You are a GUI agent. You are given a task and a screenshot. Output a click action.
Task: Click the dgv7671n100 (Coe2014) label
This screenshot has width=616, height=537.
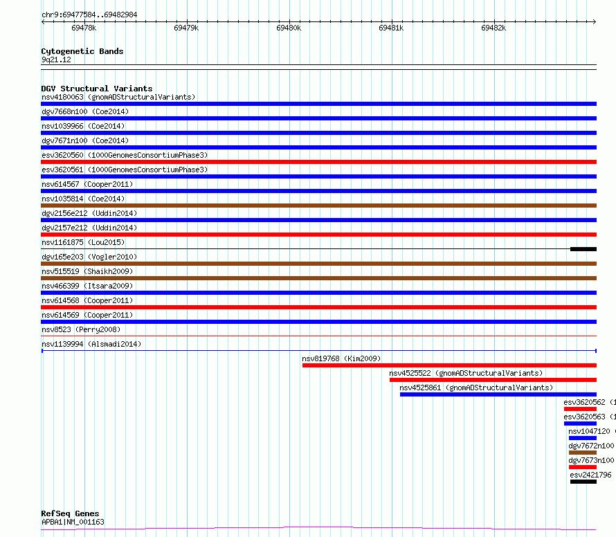pos(85,140)
